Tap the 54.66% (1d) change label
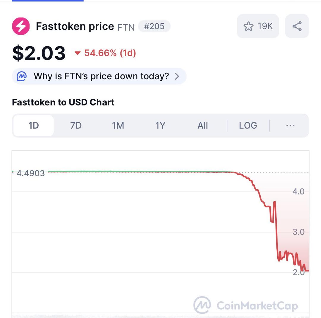 pyautogui.click(x=110, y=53)
